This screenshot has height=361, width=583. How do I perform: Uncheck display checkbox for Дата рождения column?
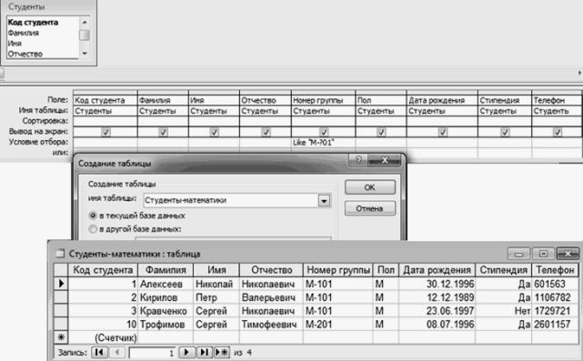(x=442, y=132)
